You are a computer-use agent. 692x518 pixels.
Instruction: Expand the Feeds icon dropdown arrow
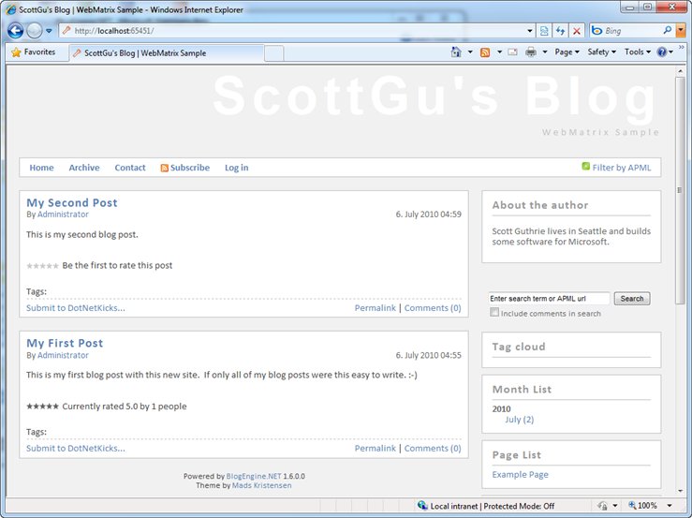pos(499,52)
